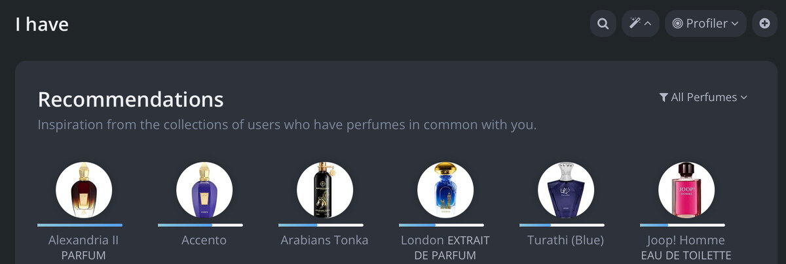786x264 pixels.
Task: Open Joop! Homme Eau de Toilette link
Action: pyautogui.click(x=686, y=247)
